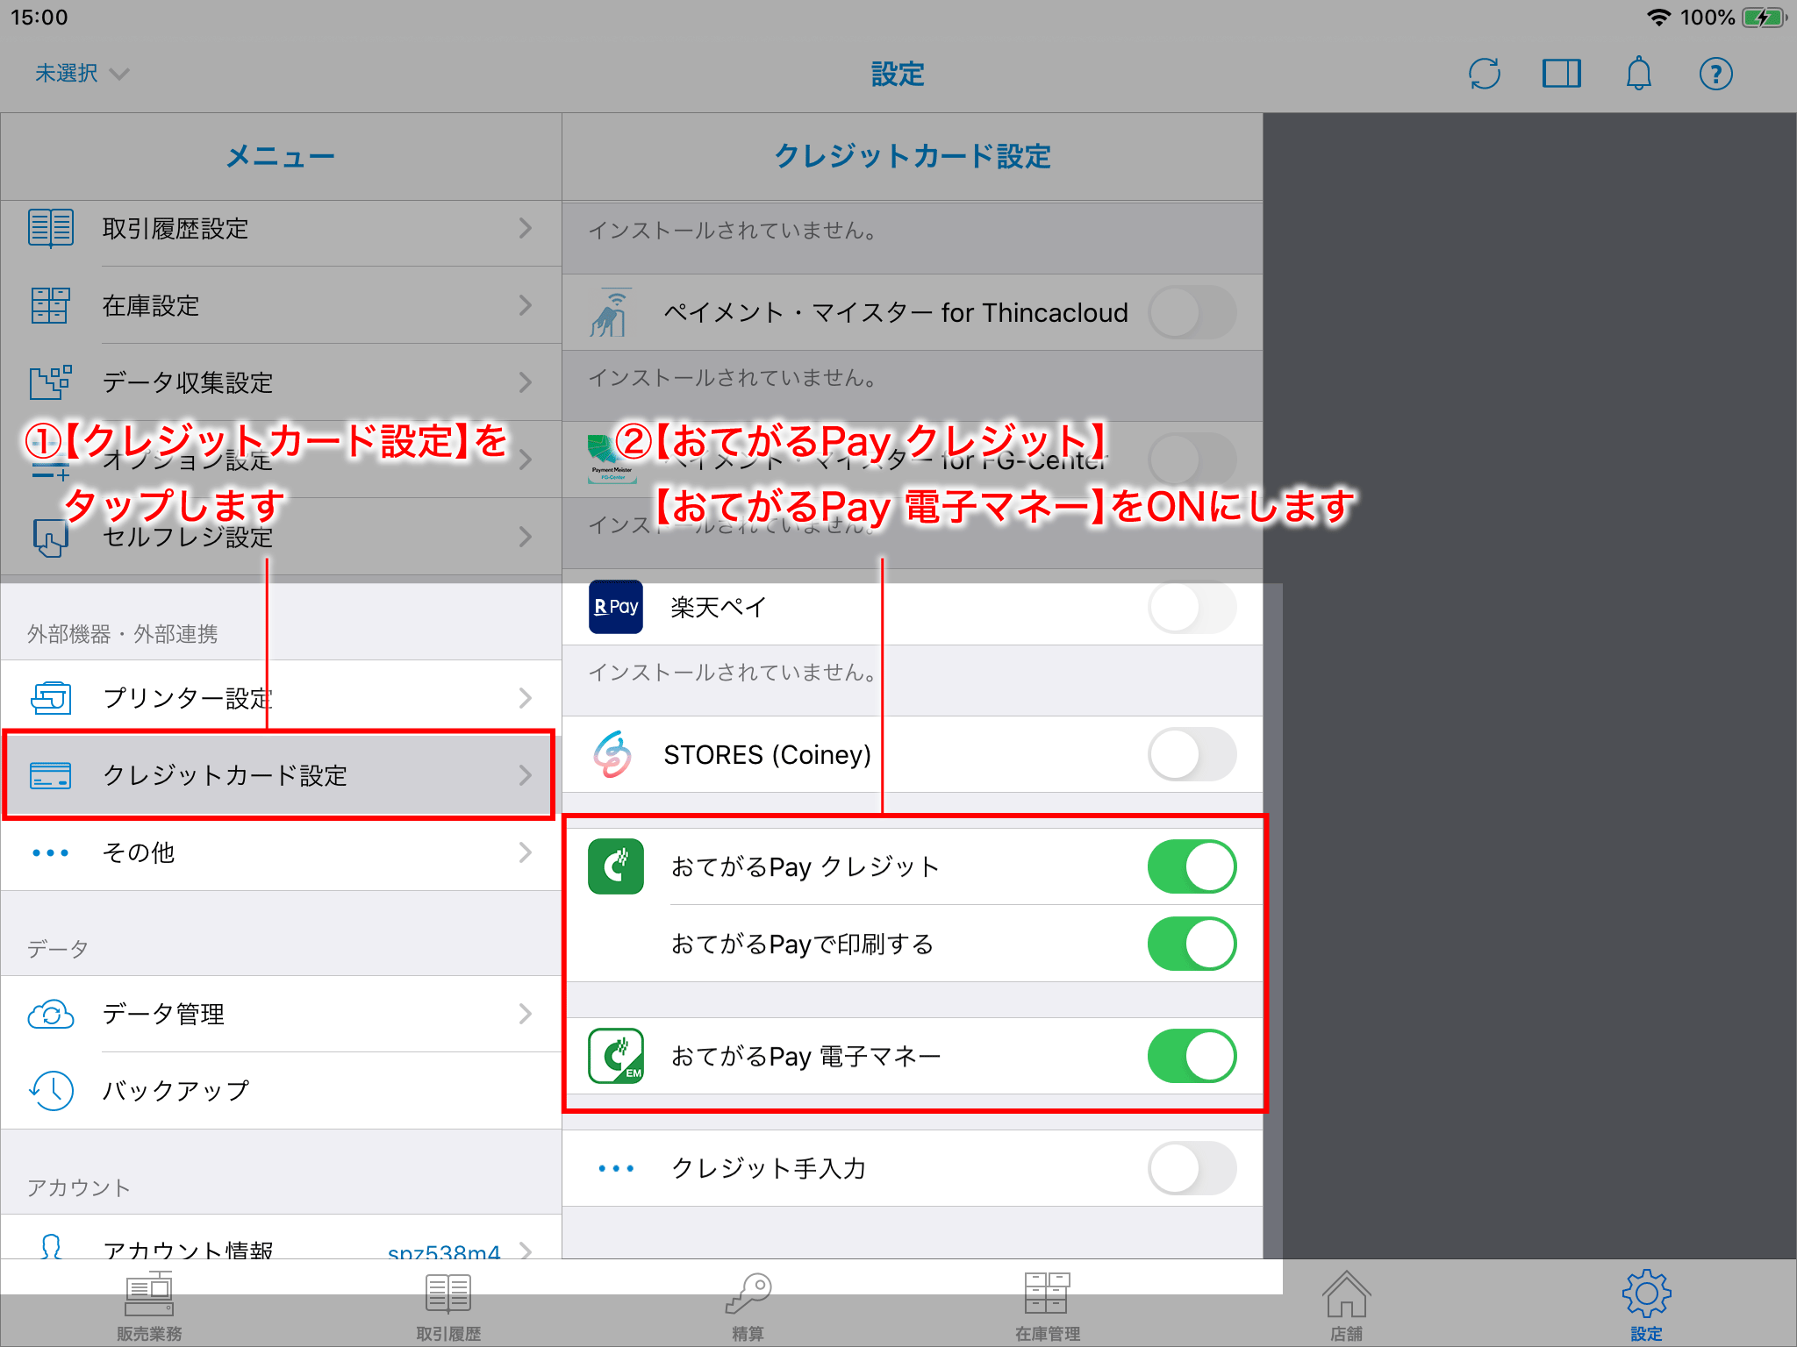
Task: Tap the データ収集設定 puzzle icon
Action: pyautogui.click(x=51, y=382)
